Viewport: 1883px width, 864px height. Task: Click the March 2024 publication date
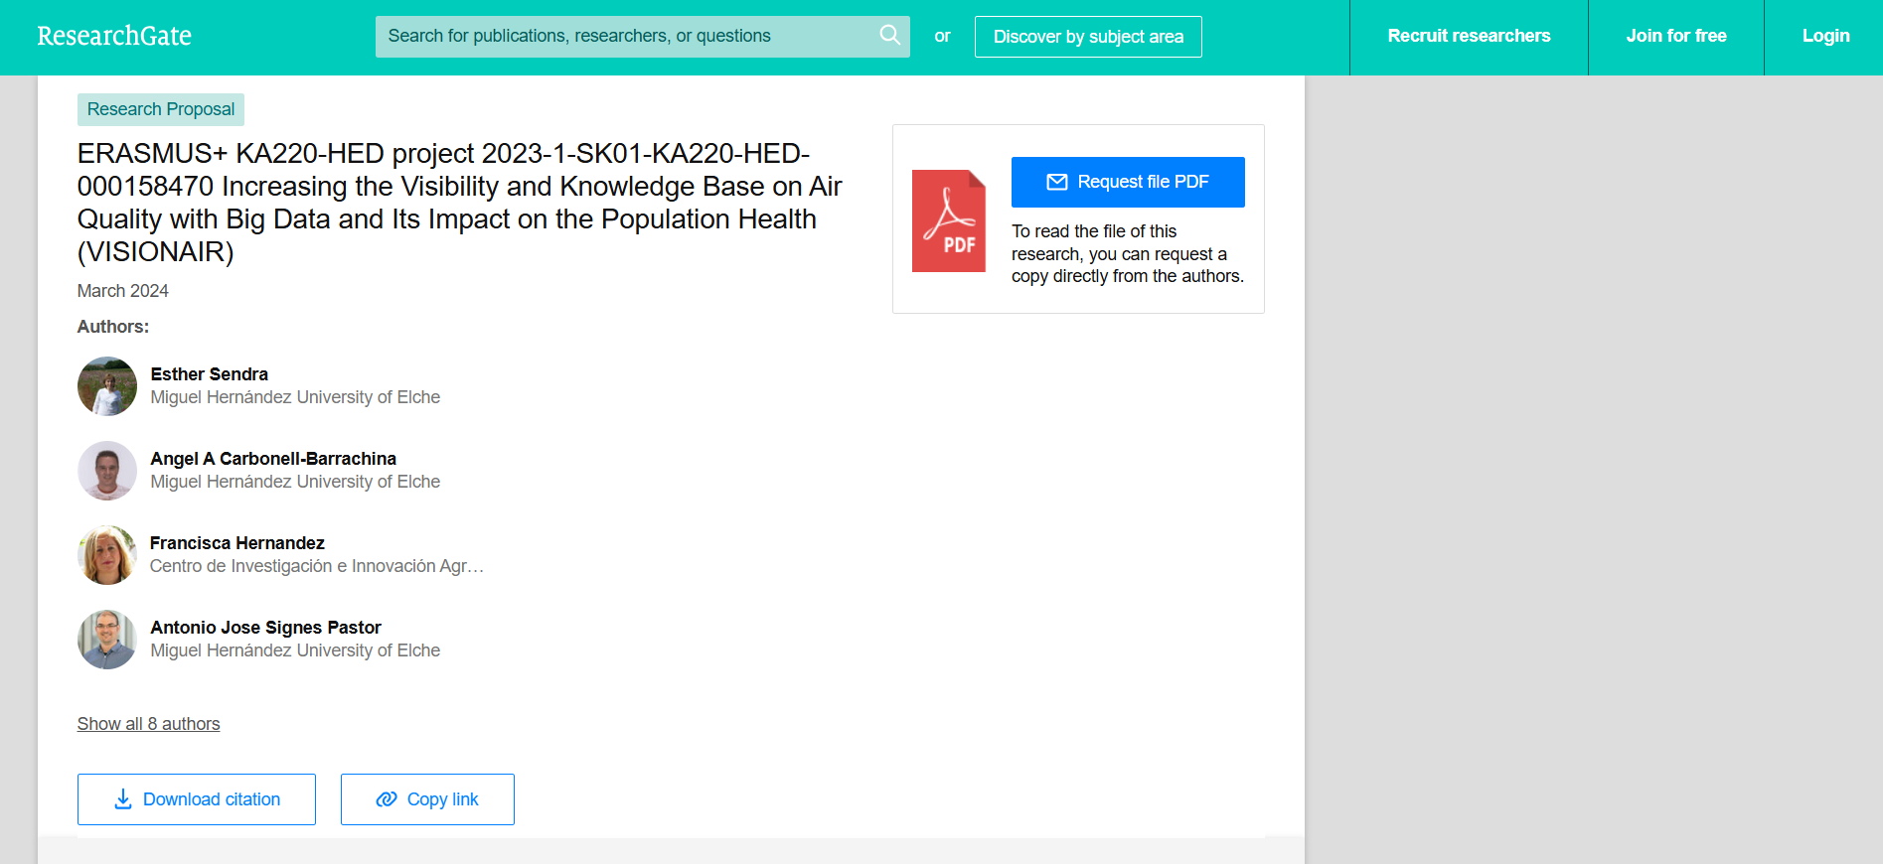[123, 291]
